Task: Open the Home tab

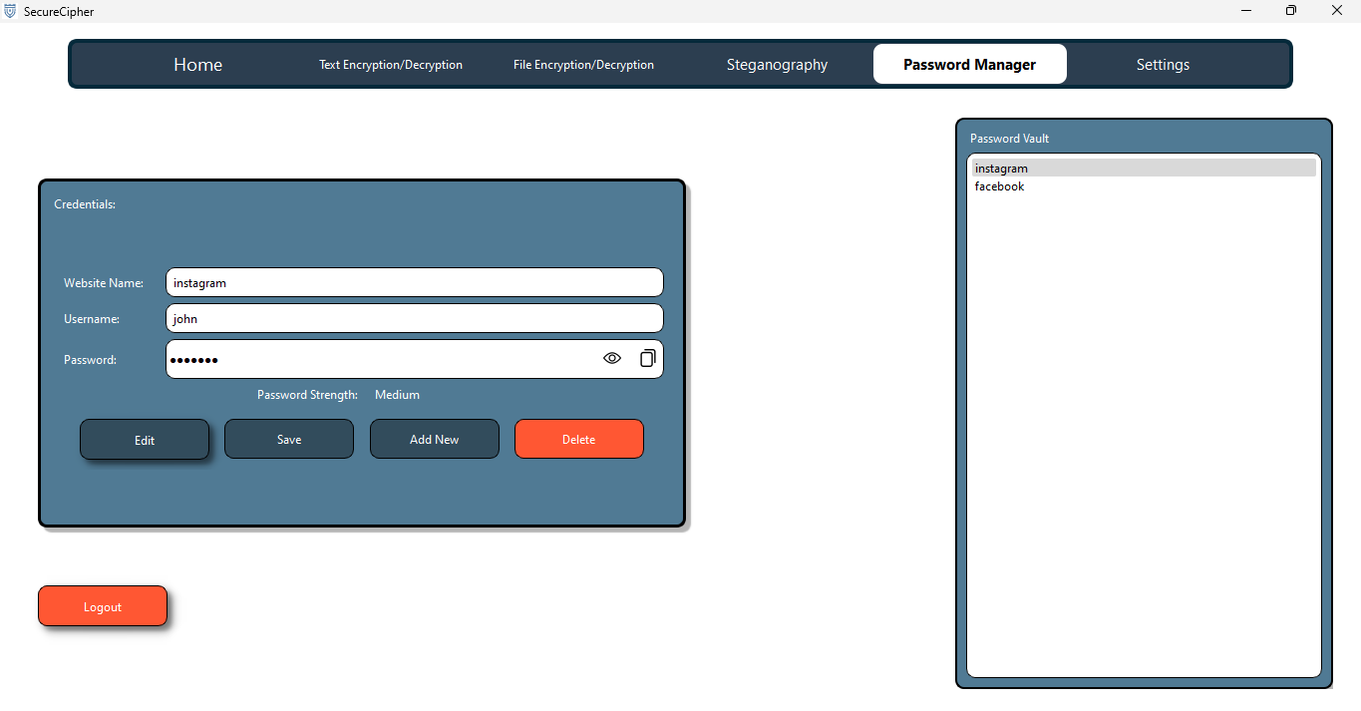Action: 197,65
